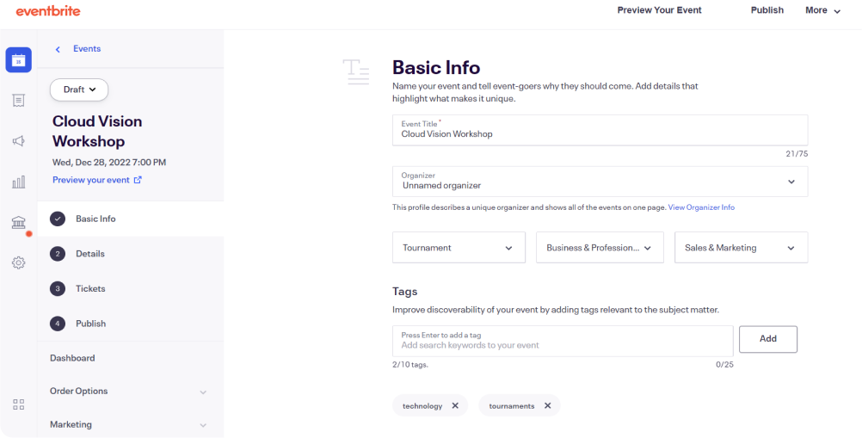Open the Events calendar icon in sidebar
Screen dimensions: 862x438
coord(19,60)
